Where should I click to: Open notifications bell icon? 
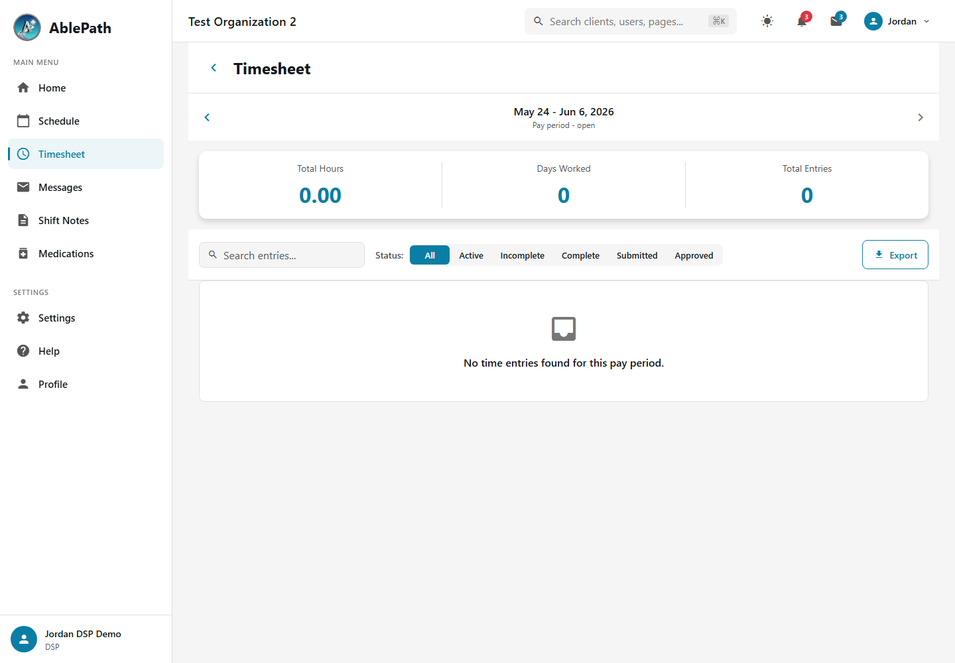coord(802,21)
